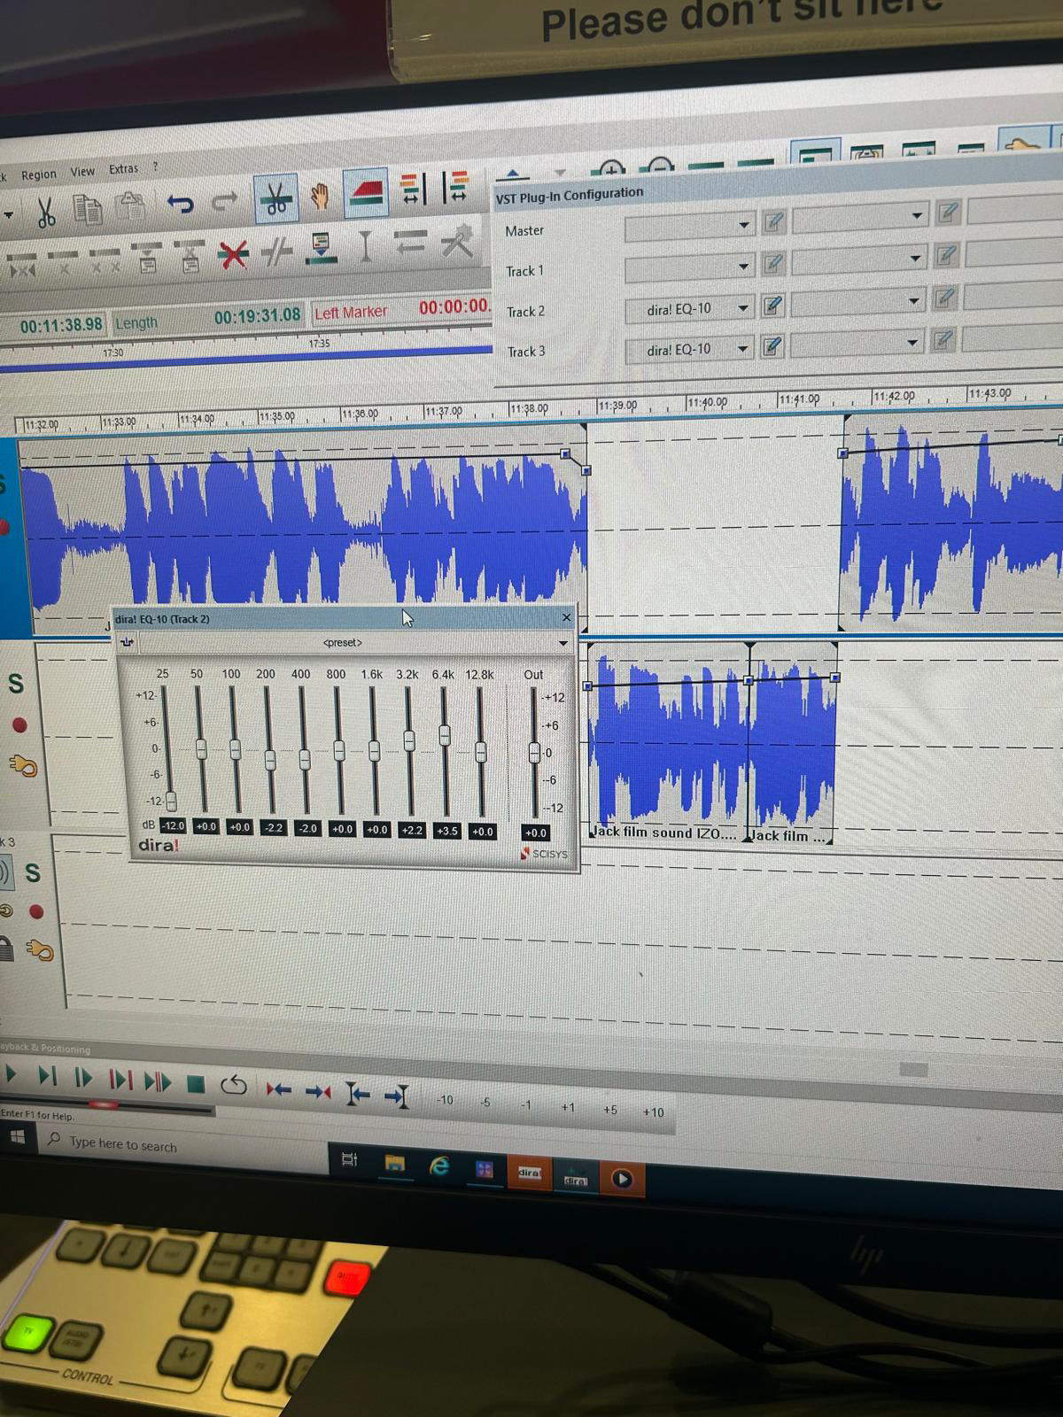
Task: Click the +5 seconds jump button
Action: [610, 1110]
